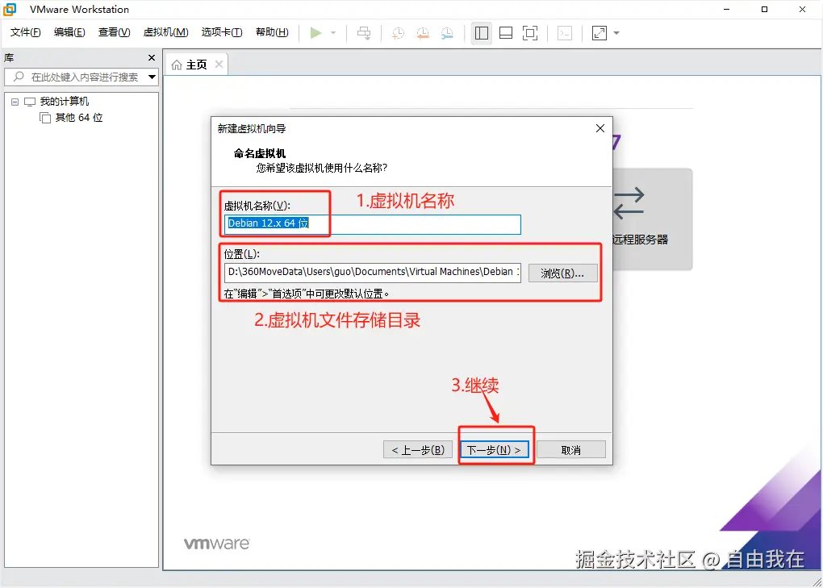Image resolution: width=823 pixels, height=588 pixels.
Task: Close the 主页 tab
Action: pyautogui.click(x=219, y=64)
